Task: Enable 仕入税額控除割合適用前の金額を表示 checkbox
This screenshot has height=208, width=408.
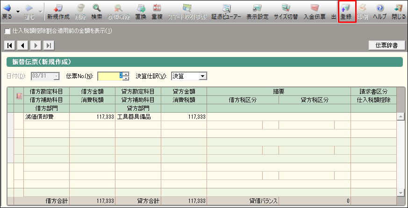Action: tap(7, 31)
